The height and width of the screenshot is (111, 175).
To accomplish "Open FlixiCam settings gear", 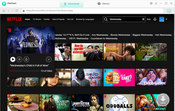I will pos(151,3).
